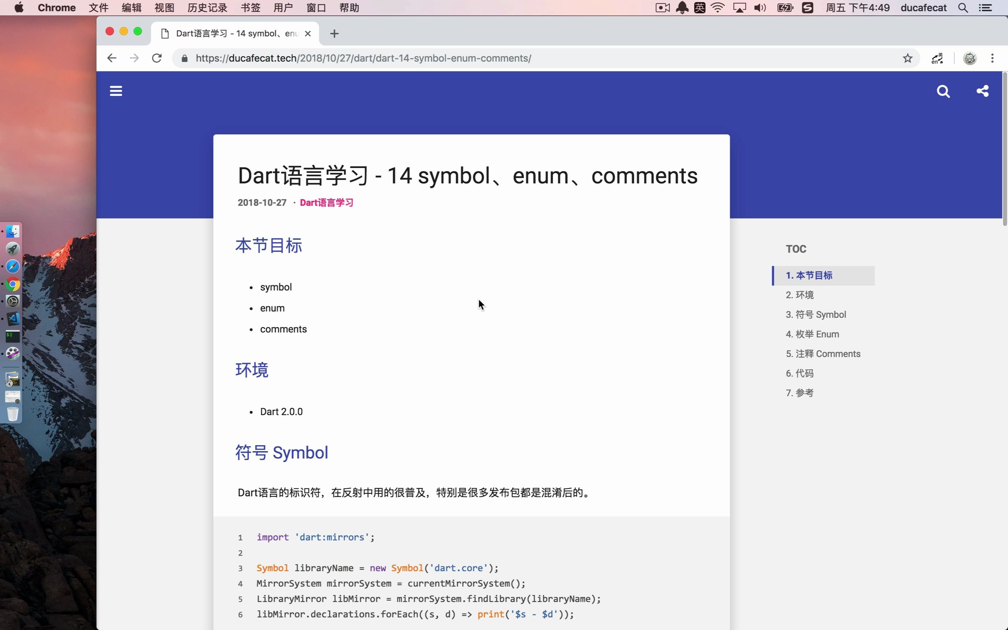Open the 历史记录 menu
Image resolution: width=1008 pixels, height=630 pixels.
coord(208,7)
